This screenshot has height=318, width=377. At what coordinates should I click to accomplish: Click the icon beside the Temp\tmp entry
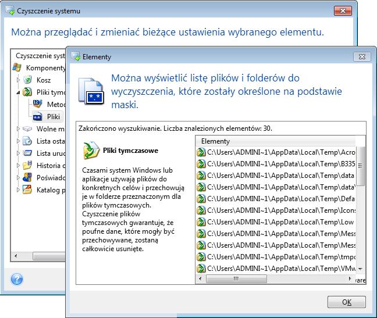201,257
